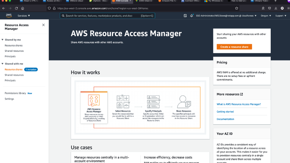Switch to the Try Windows Server browser tab

215,1
